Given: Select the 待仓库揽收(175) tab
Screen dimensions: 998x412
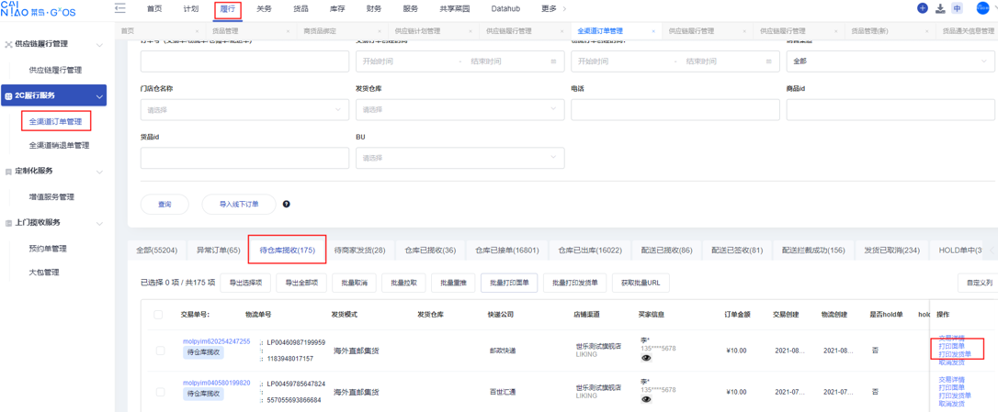Looking at the screenshot, I should tap(287, 250).
